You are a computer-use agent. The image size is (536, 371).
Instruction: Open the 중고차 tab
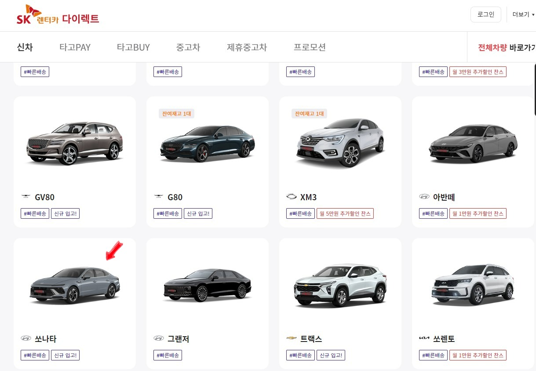188,47
